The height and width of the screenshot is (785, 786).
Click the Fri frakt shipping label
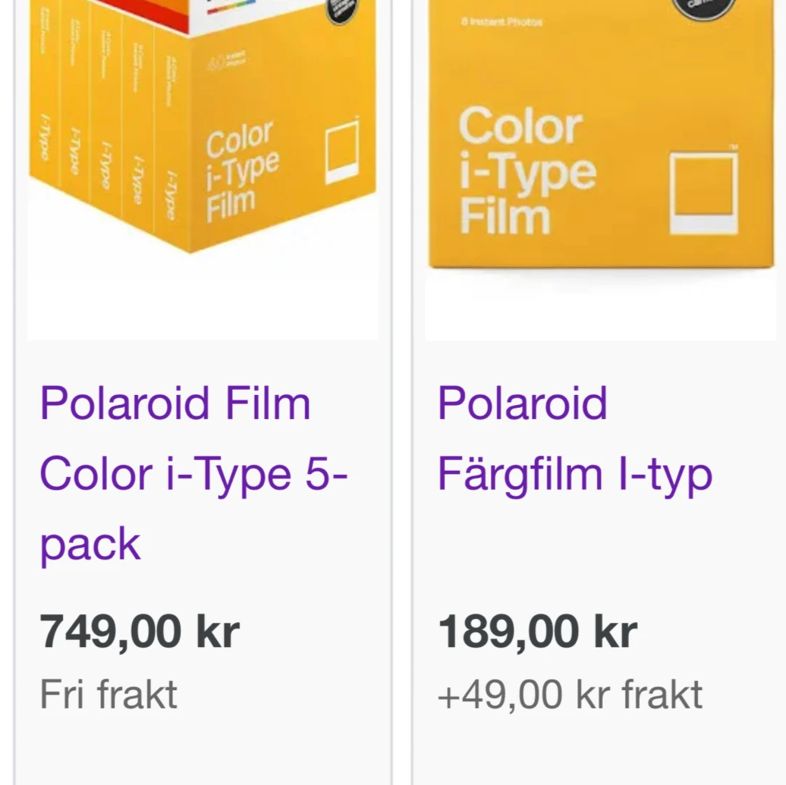pos(110,693)
